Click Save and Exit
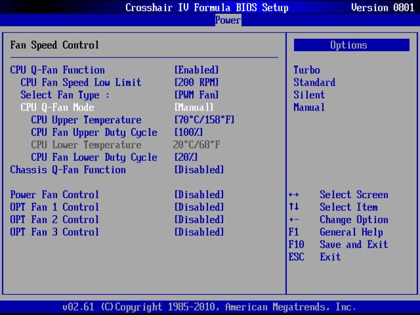 click(x=354, y=245)
